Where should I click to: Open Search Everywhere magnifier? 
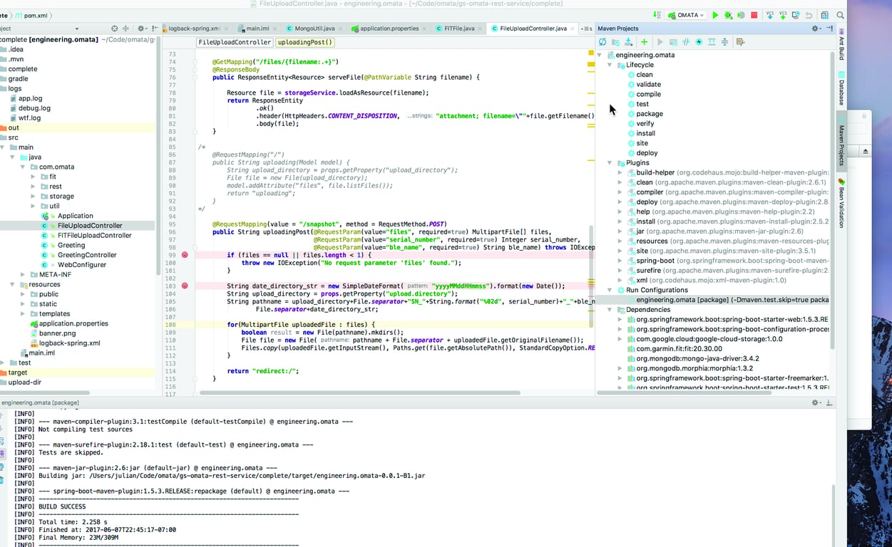841,15
